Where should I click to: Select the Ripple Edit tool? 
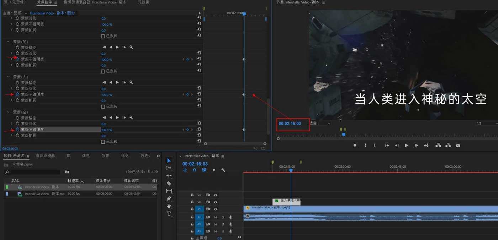click(169, 176)
